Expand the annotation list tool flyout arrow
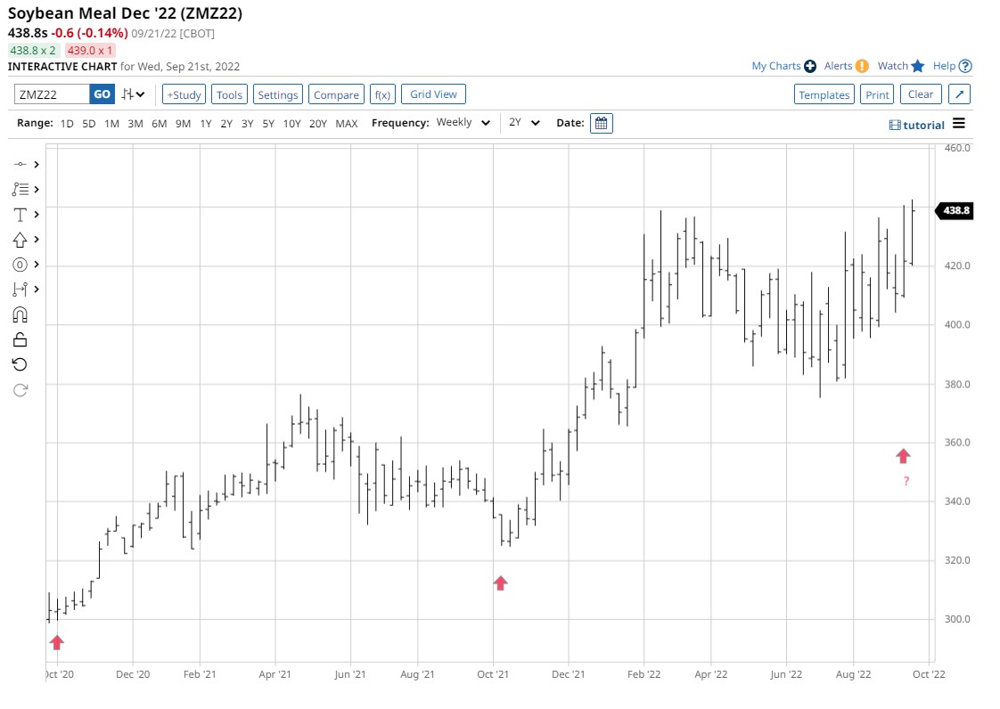Screen dimensions: 1000x709 click(x=37, y=190)
